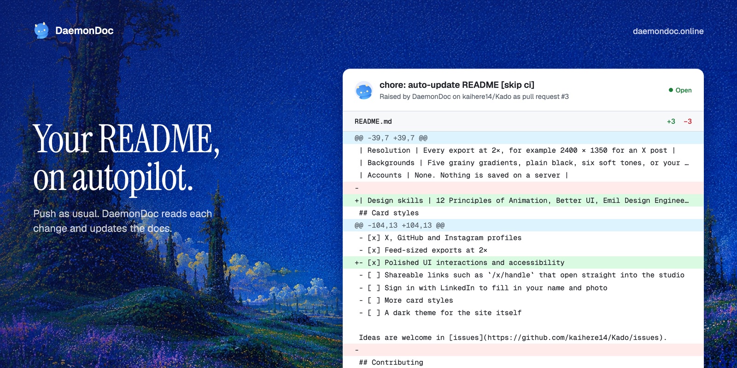737x368 pixels.
Task: Click the Backgrounds table row in diff
Action: coord(523,163)
